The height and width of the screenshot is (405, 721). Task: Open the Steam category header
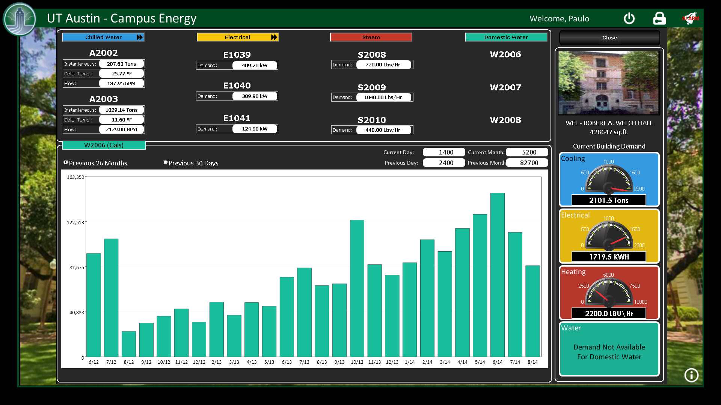pos(371,37)
